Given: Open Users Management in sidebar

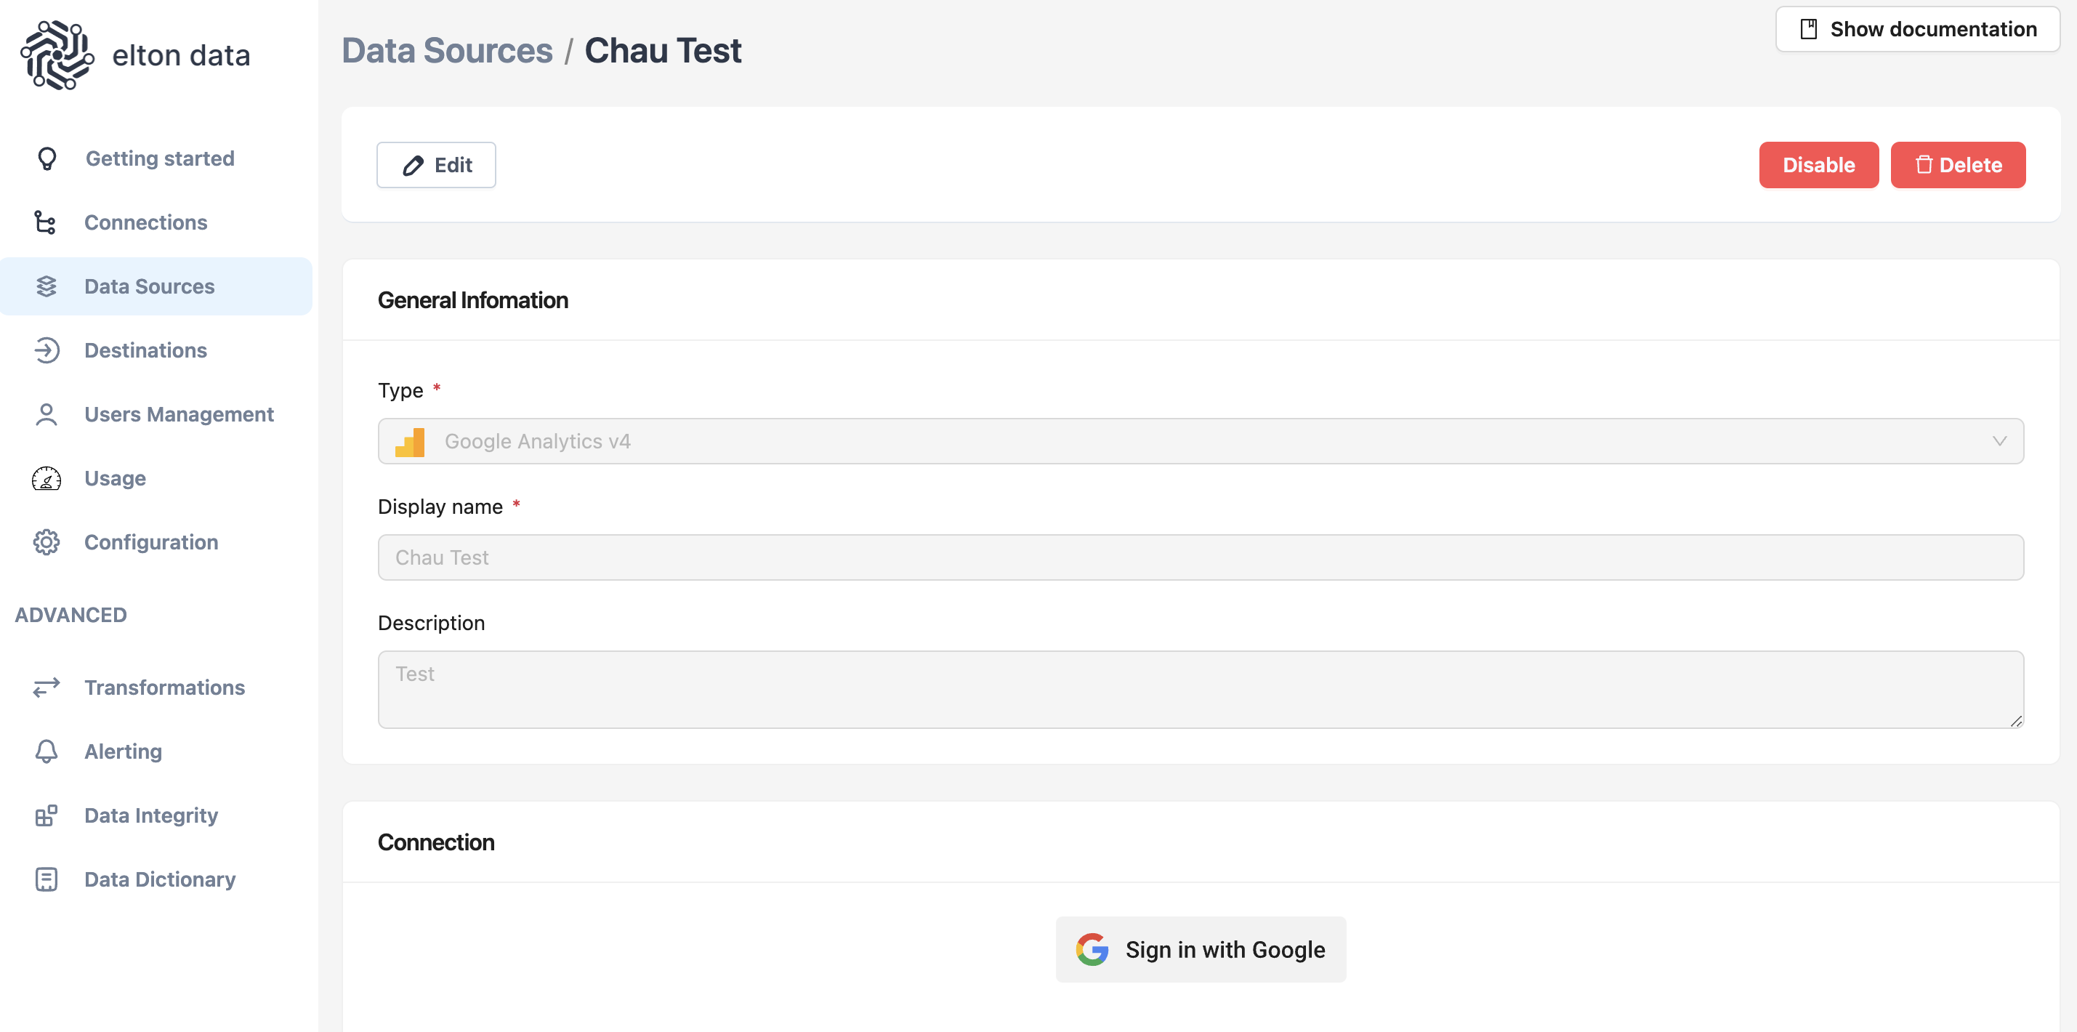Looking at the screenshot, I should [179, 414].
